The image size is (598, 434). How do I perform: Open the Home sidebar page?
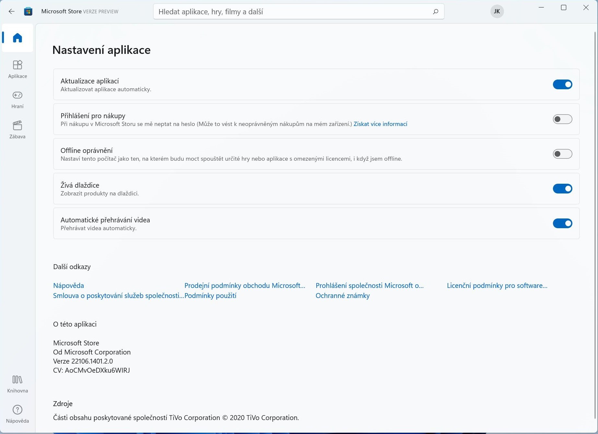click(x=18, y=38)
